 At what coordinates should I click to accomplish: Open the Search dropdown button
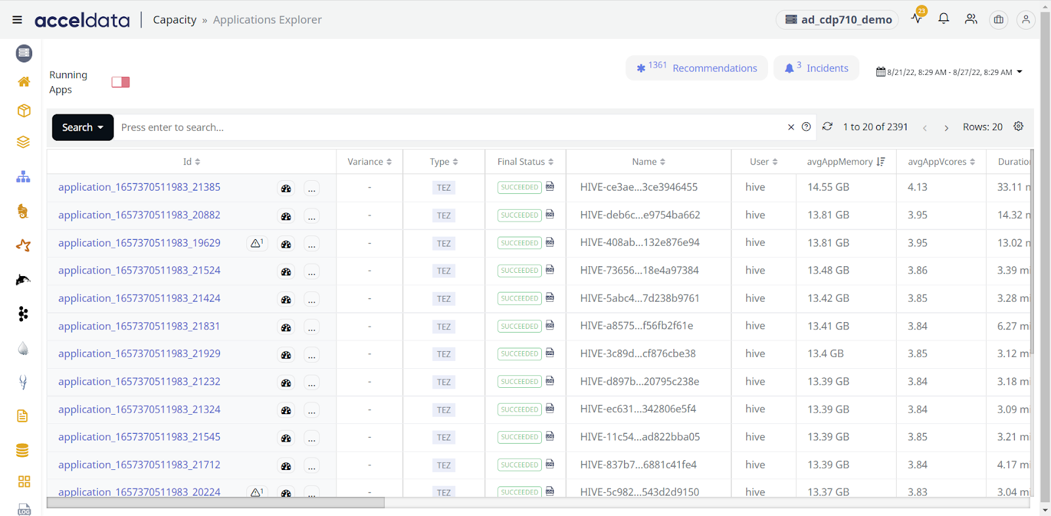coord(83,128)
